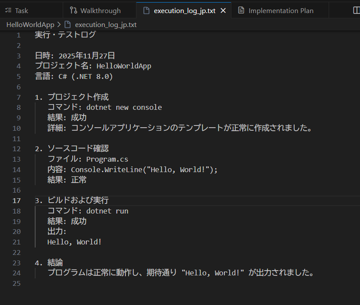Click the file name Program.cs
This screenshot has width=360, height=305.
107,159
